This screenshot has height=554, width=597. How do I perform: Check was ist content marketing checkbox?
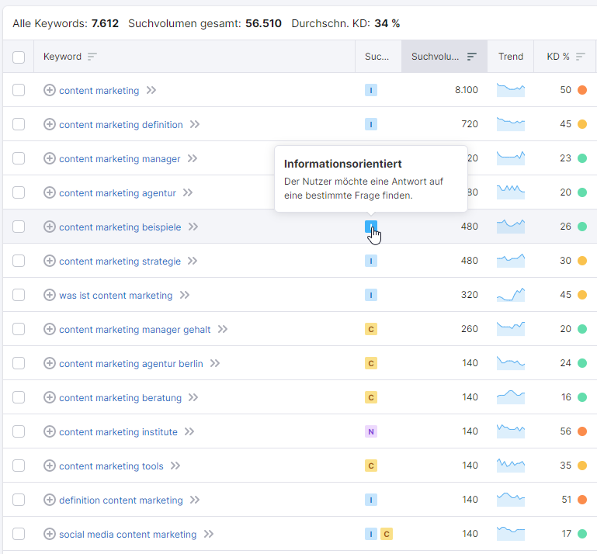point(19,295)
